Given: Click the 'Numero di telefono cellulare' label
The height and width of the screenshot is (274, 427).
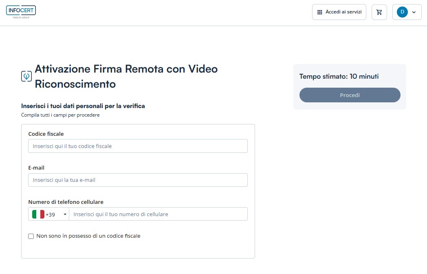Looking at the screenshot, I should 66,202.
